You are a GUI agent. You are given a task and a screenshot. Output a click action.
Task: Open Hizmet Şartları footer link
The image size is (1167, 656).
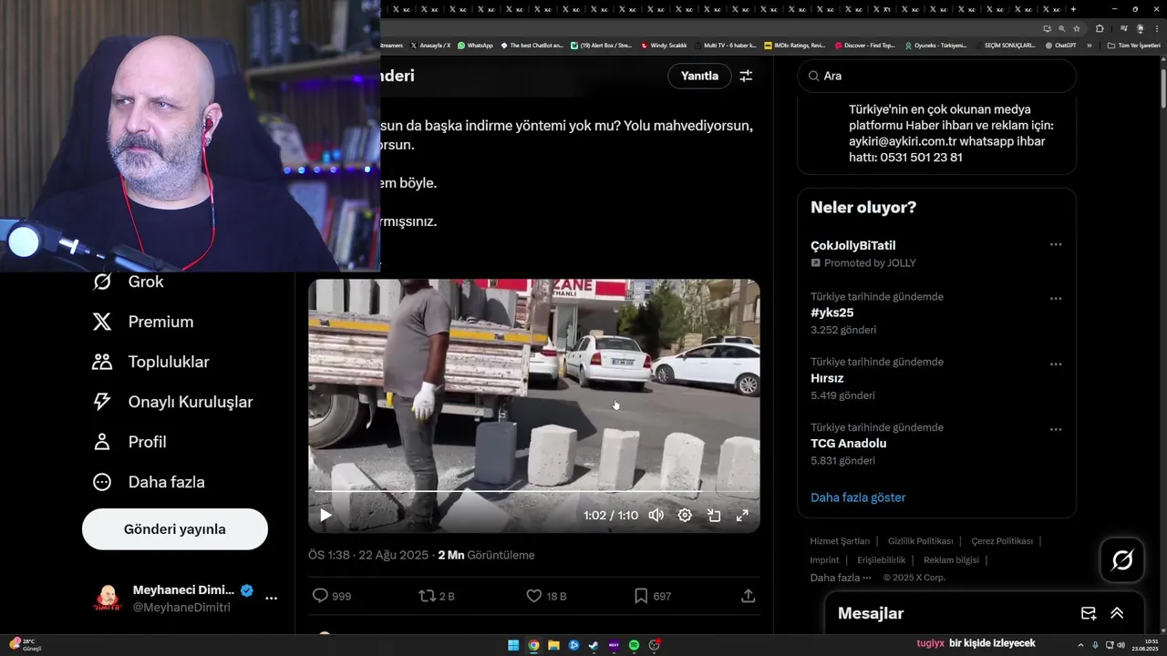840,541
